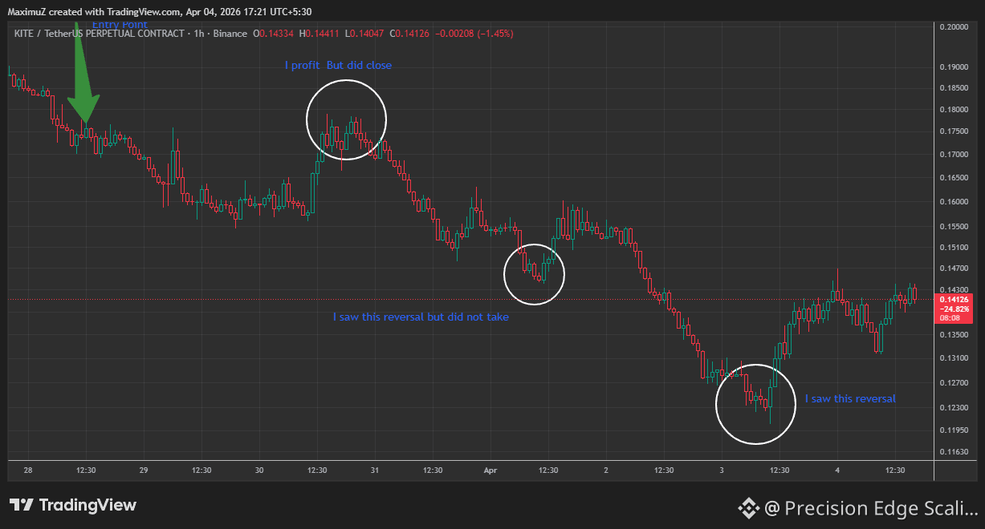985x529 pixels.
Task: Click the 0.17500 price axis label
Action: [953, 131]
